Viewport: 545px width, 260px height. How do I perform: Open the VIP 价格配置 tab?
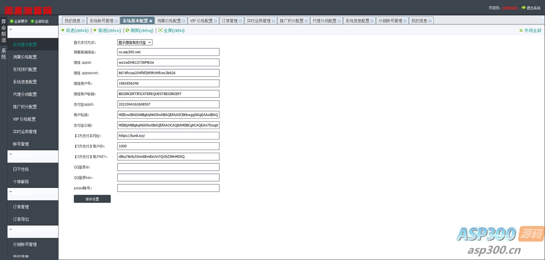[x=203, y=20]
